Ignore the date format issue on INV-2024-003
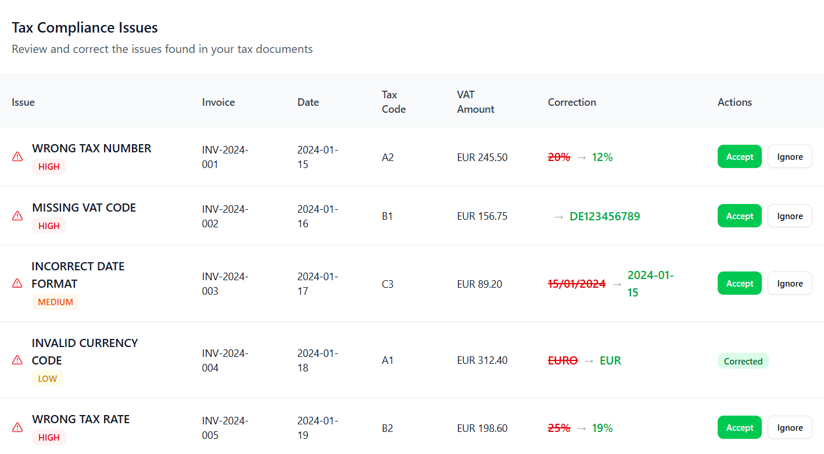The height and width of the screenshot is (454, 824). 790,283
